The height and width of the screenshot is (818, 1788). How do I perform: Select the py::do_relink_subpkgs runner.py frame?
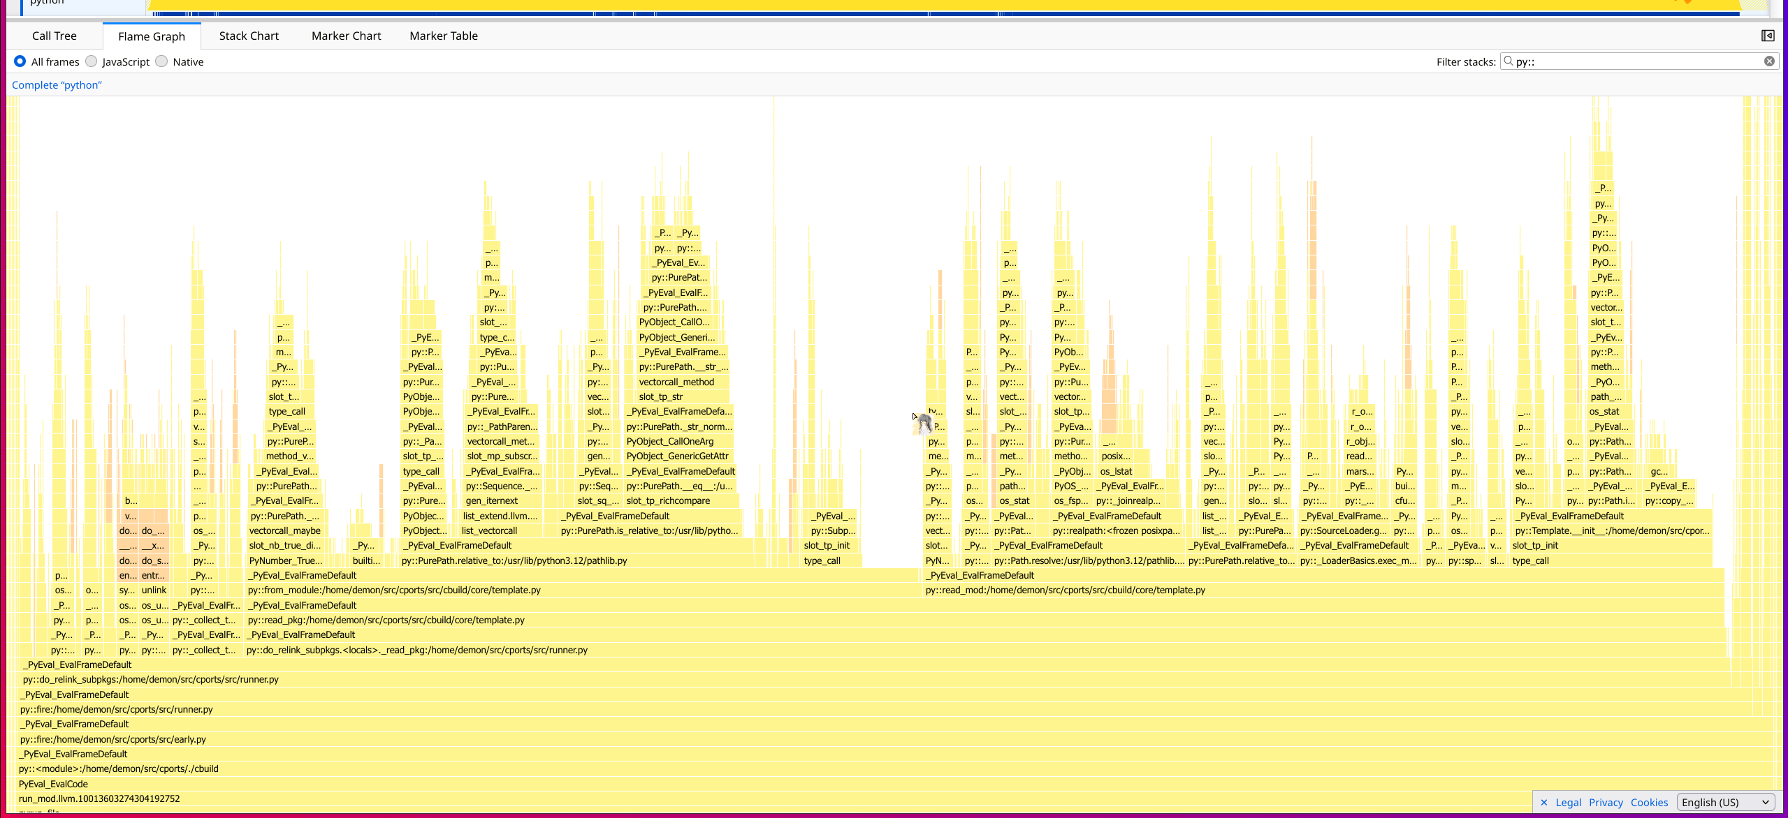[150, 679]
